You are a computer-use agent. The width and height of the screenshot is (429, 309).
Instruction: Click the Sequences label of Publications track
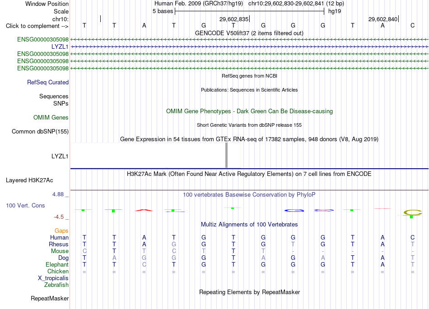click(54, 96)
